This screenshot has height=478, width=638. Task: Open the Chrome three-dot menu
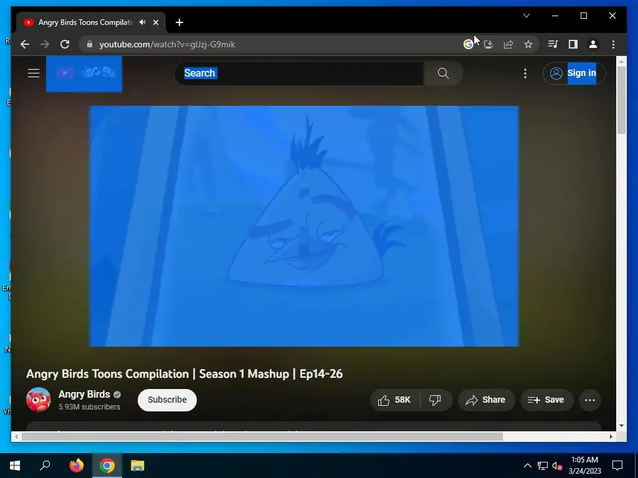[613, 44]
